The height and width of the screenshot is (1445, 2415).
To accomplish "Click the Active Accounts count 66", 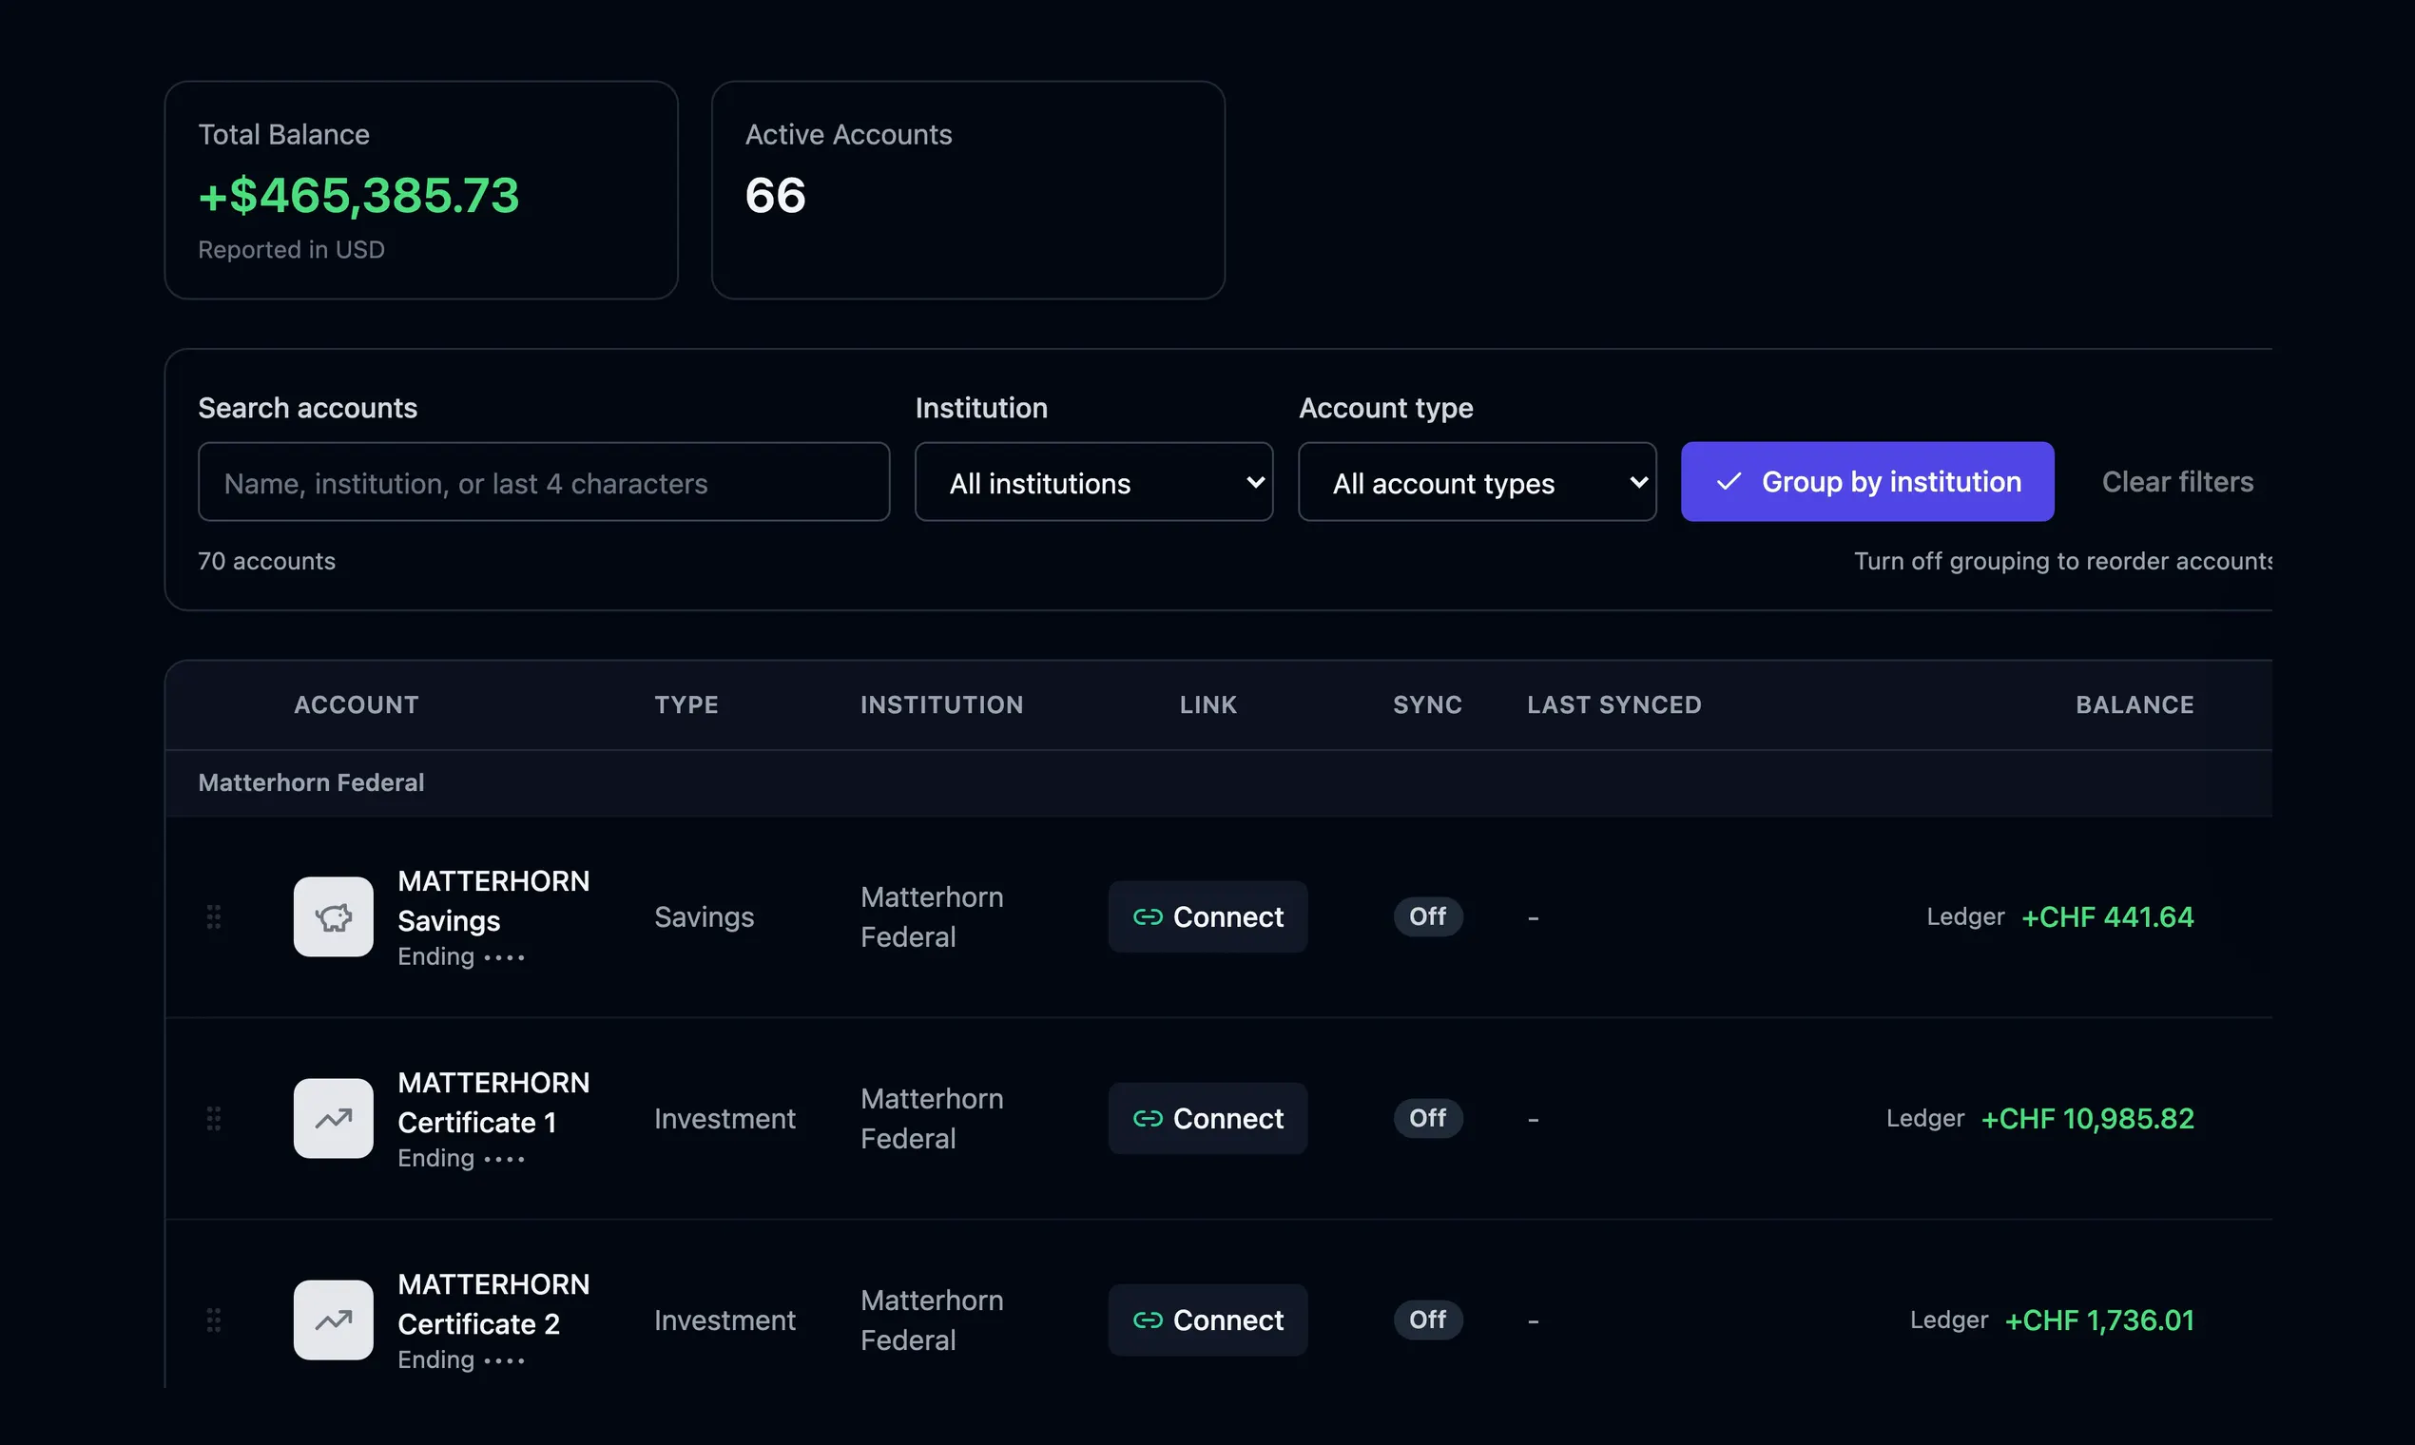I will coord(775,195).
